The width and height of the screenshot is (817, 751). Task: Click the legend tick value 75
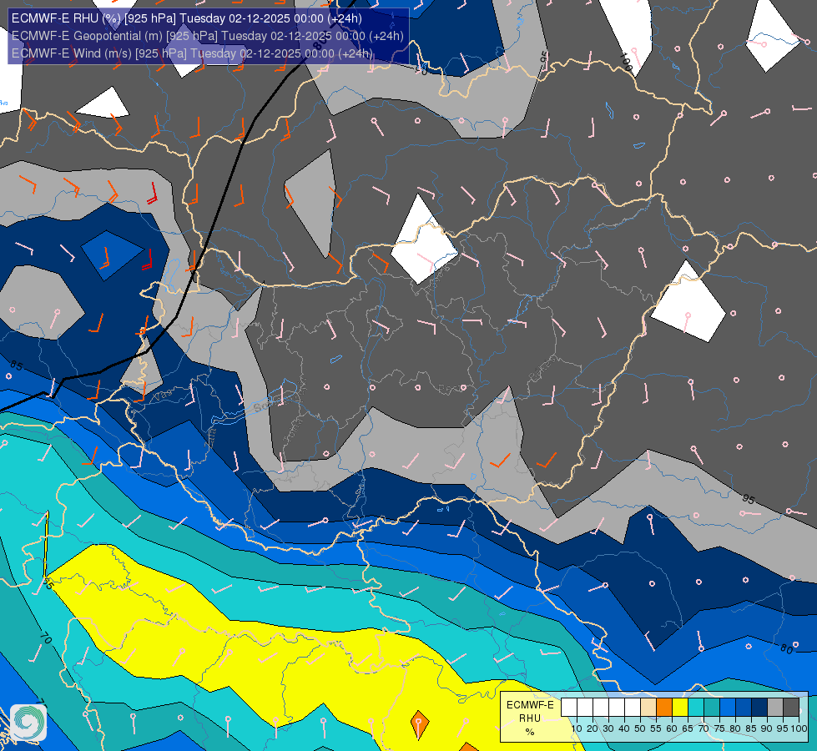pos(719,728)
